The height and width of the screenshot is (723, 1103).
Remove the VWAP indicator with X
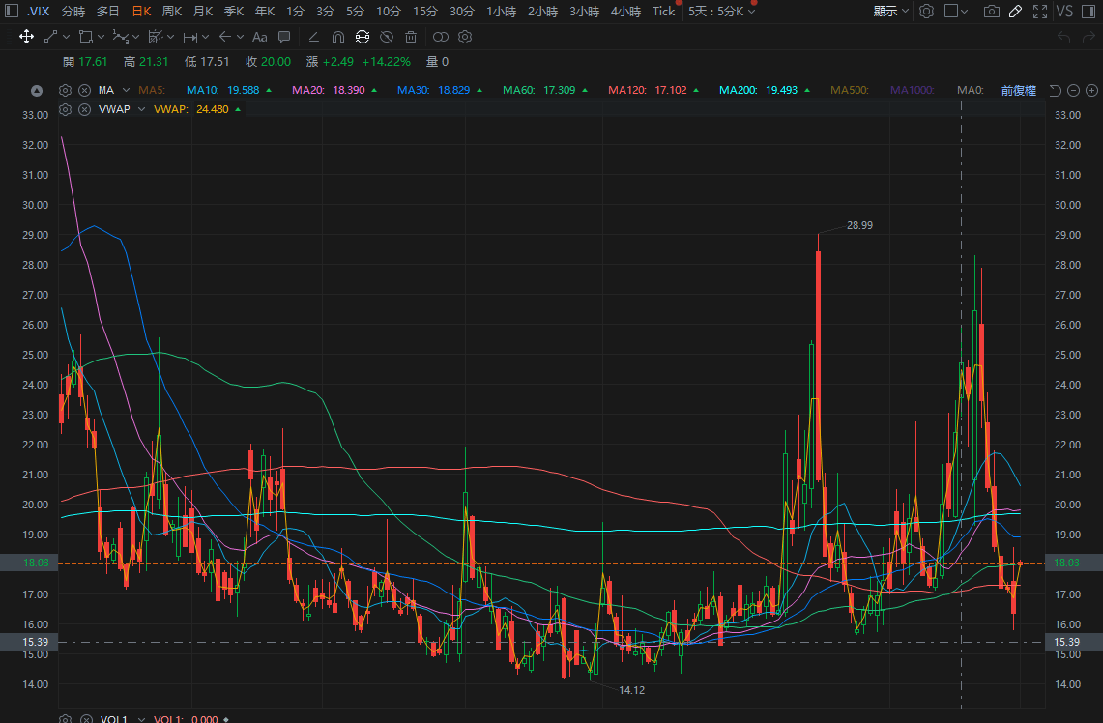click(x=84, y=109)
